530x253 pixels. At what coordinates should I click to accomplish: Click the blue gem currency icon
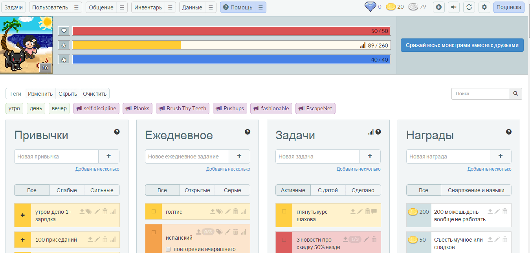coord(370,7)
